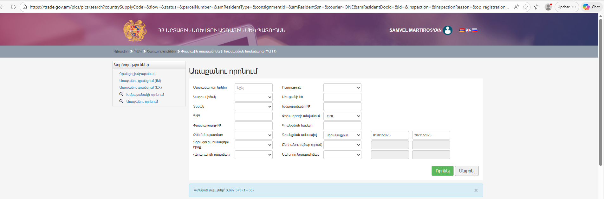Click the page vertical scrollbar

coord(601,92)
